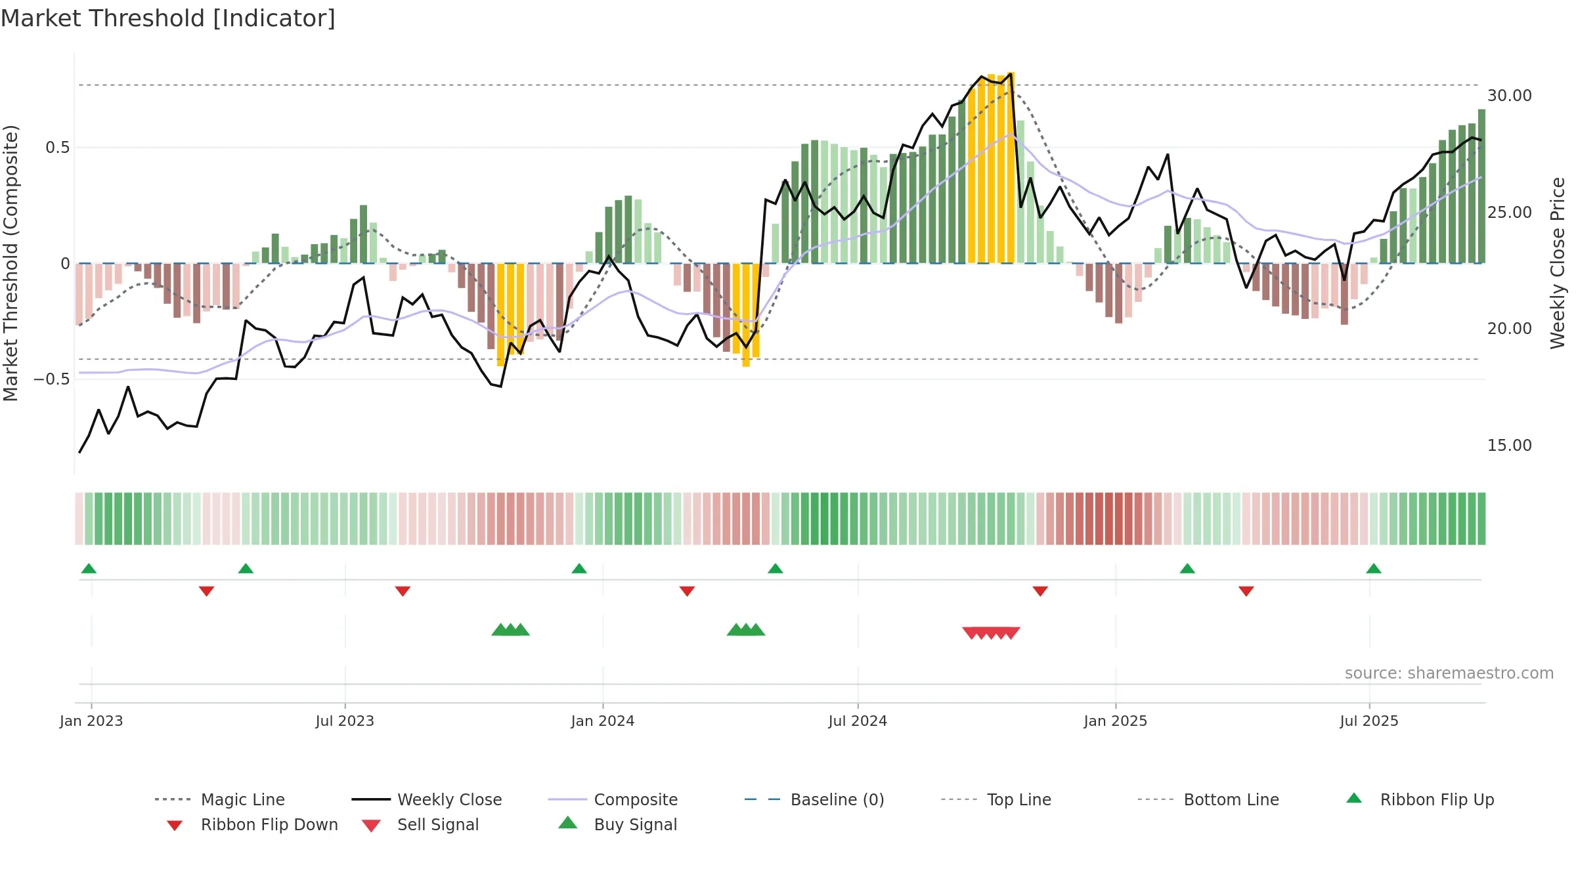Click the rightmost dark green bar of the histogram
The height and width of the screenshot is (886, 1576).
(1481, 186)
